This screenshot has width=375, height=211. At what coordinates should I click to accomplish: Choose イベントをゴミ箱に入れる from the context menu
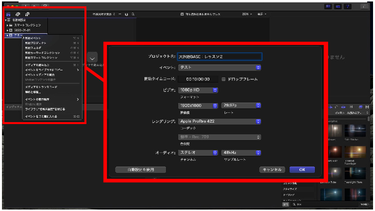[52, 117]
